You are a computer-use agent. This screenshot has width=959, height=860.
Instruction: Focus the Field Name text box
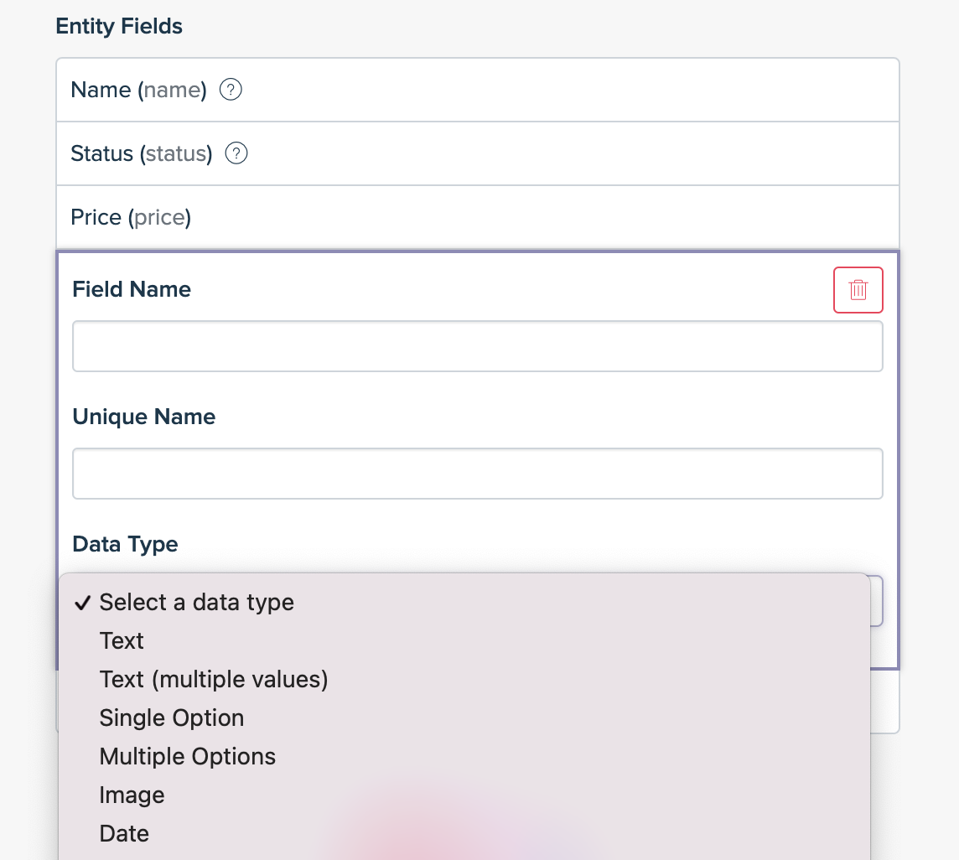coord(478,346)
